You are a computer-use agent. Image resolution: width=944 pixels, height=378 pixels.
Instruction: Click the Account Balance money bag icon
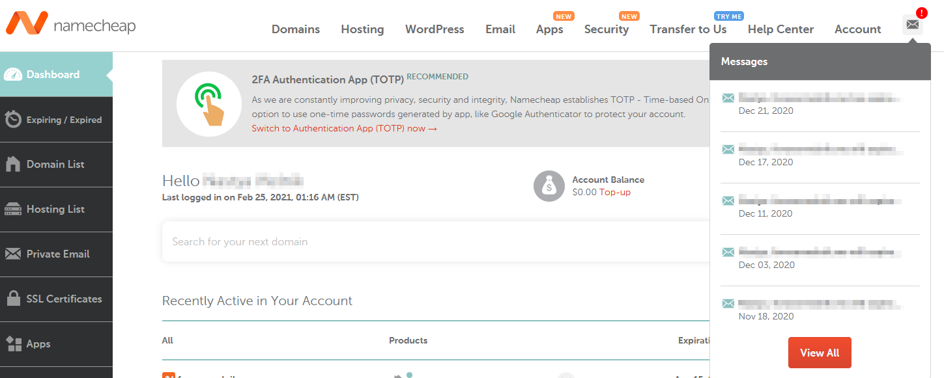[549, 186]
